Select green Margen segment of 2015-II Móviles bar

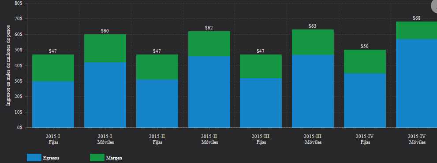click(x=209, y=43)
